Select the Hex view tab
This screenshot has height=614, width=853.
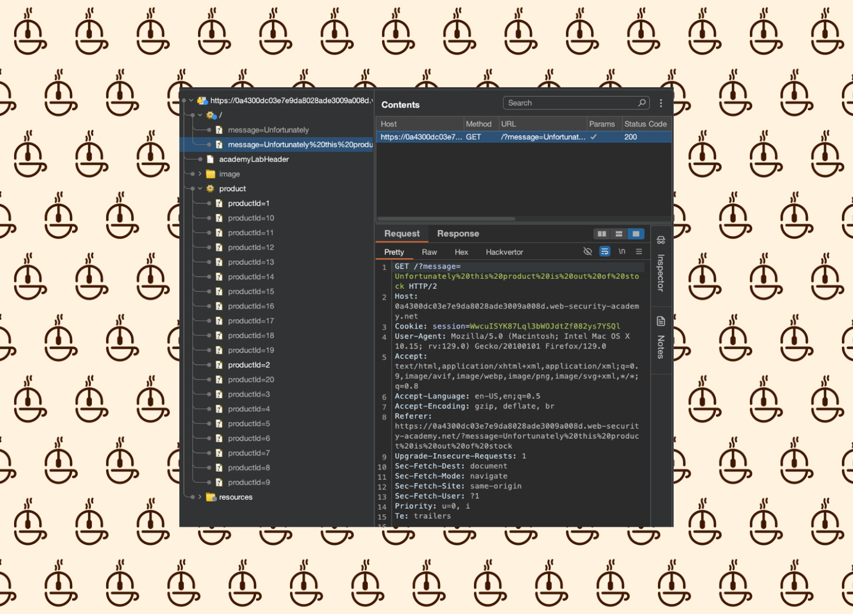pos(462,252)
